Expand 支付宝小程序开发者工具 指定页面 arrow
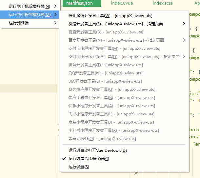200x178 pixels. coord(184,57)
